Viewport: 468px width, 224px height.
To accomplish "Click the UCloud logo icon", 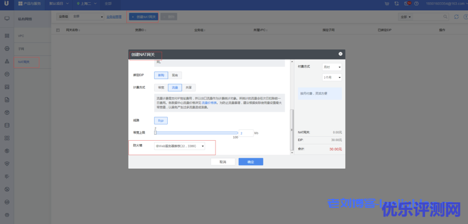I will (x=6, y=4).
